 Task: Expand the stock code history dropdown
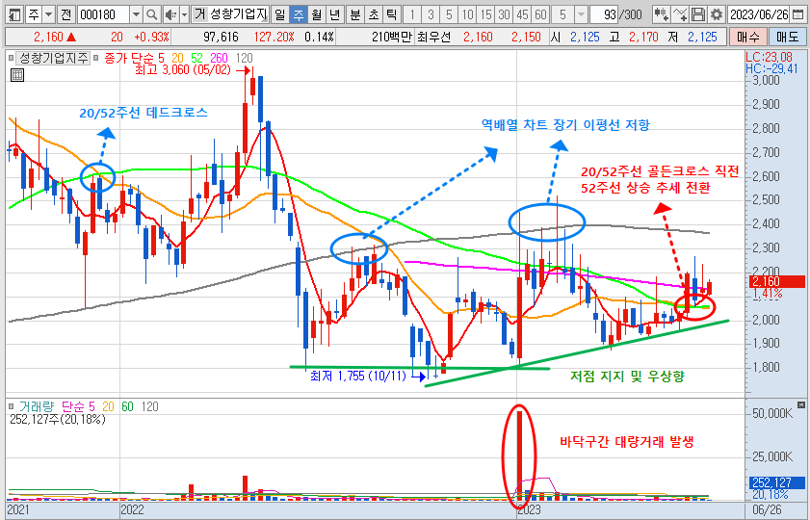136,14
